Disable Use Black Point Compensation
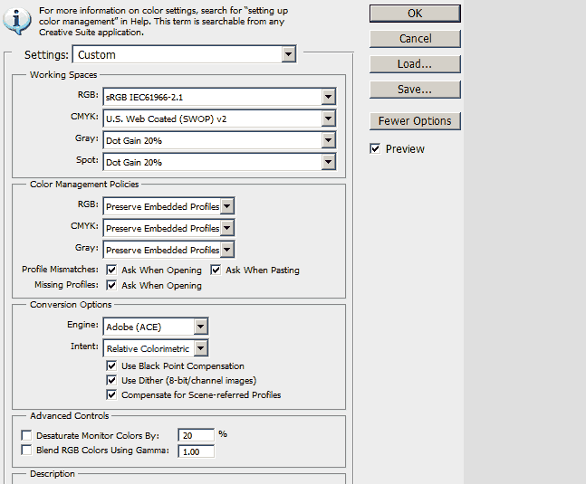The height and width of the screenshot is (484, 586). point(112,365)
